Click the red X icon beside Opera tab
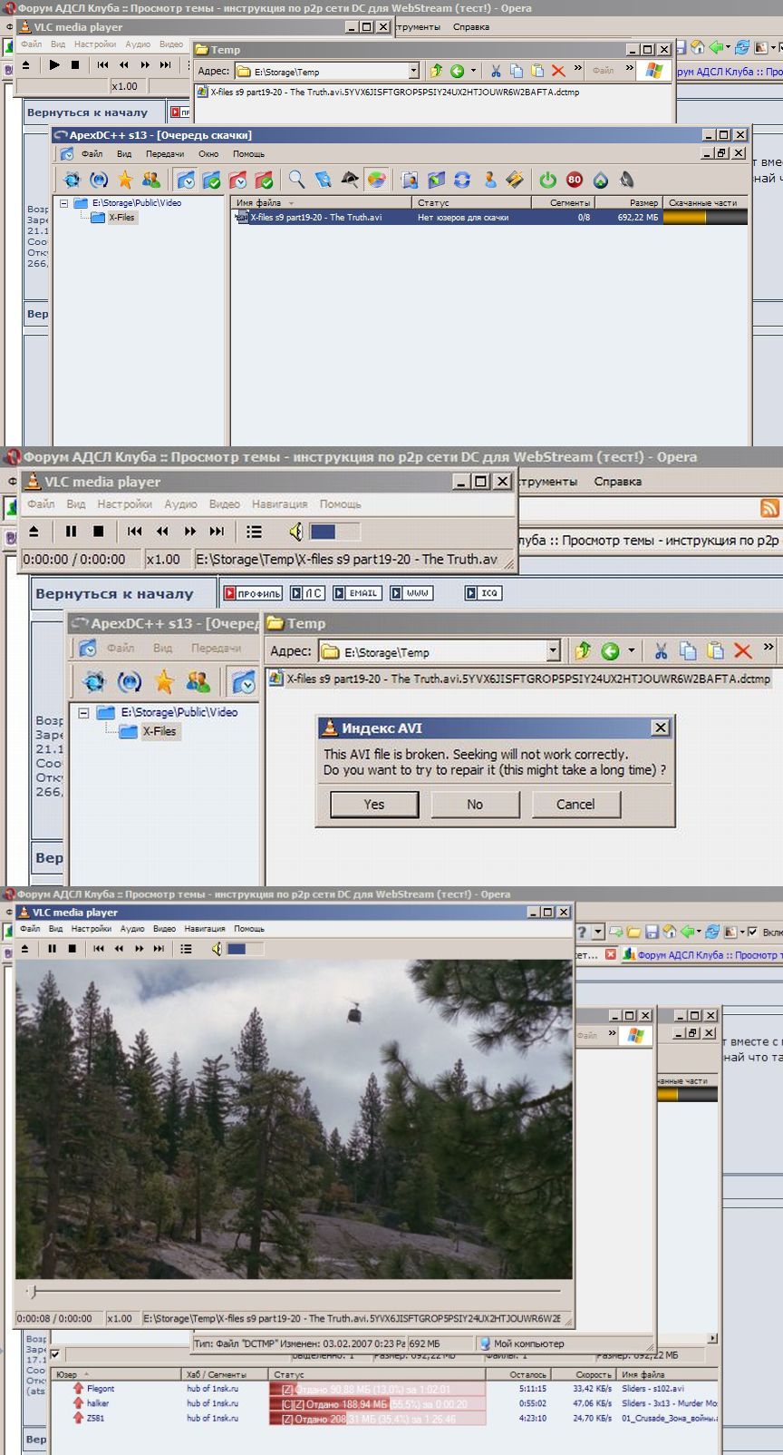Image resolution: width=783 pixels, height=1455 pixels. point(611,954)
